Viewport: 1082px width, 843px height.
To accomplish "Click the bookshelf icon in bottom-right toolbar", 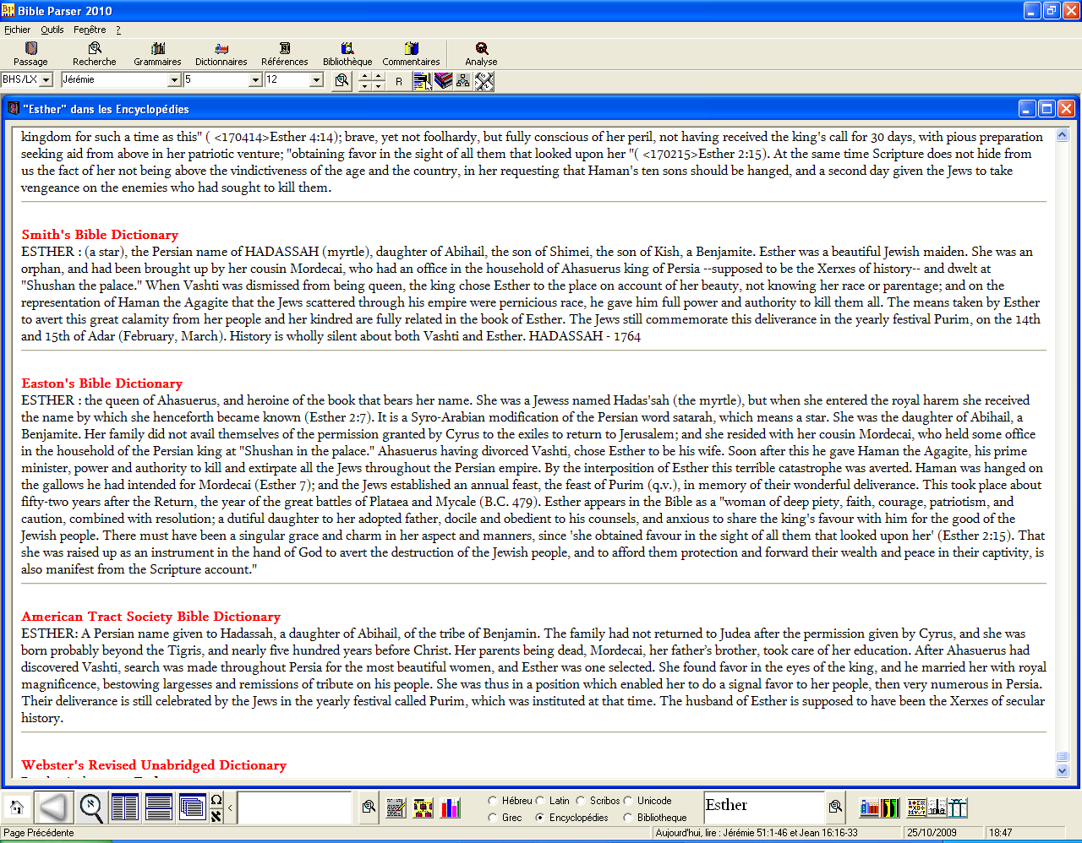I will click(869, 808).
